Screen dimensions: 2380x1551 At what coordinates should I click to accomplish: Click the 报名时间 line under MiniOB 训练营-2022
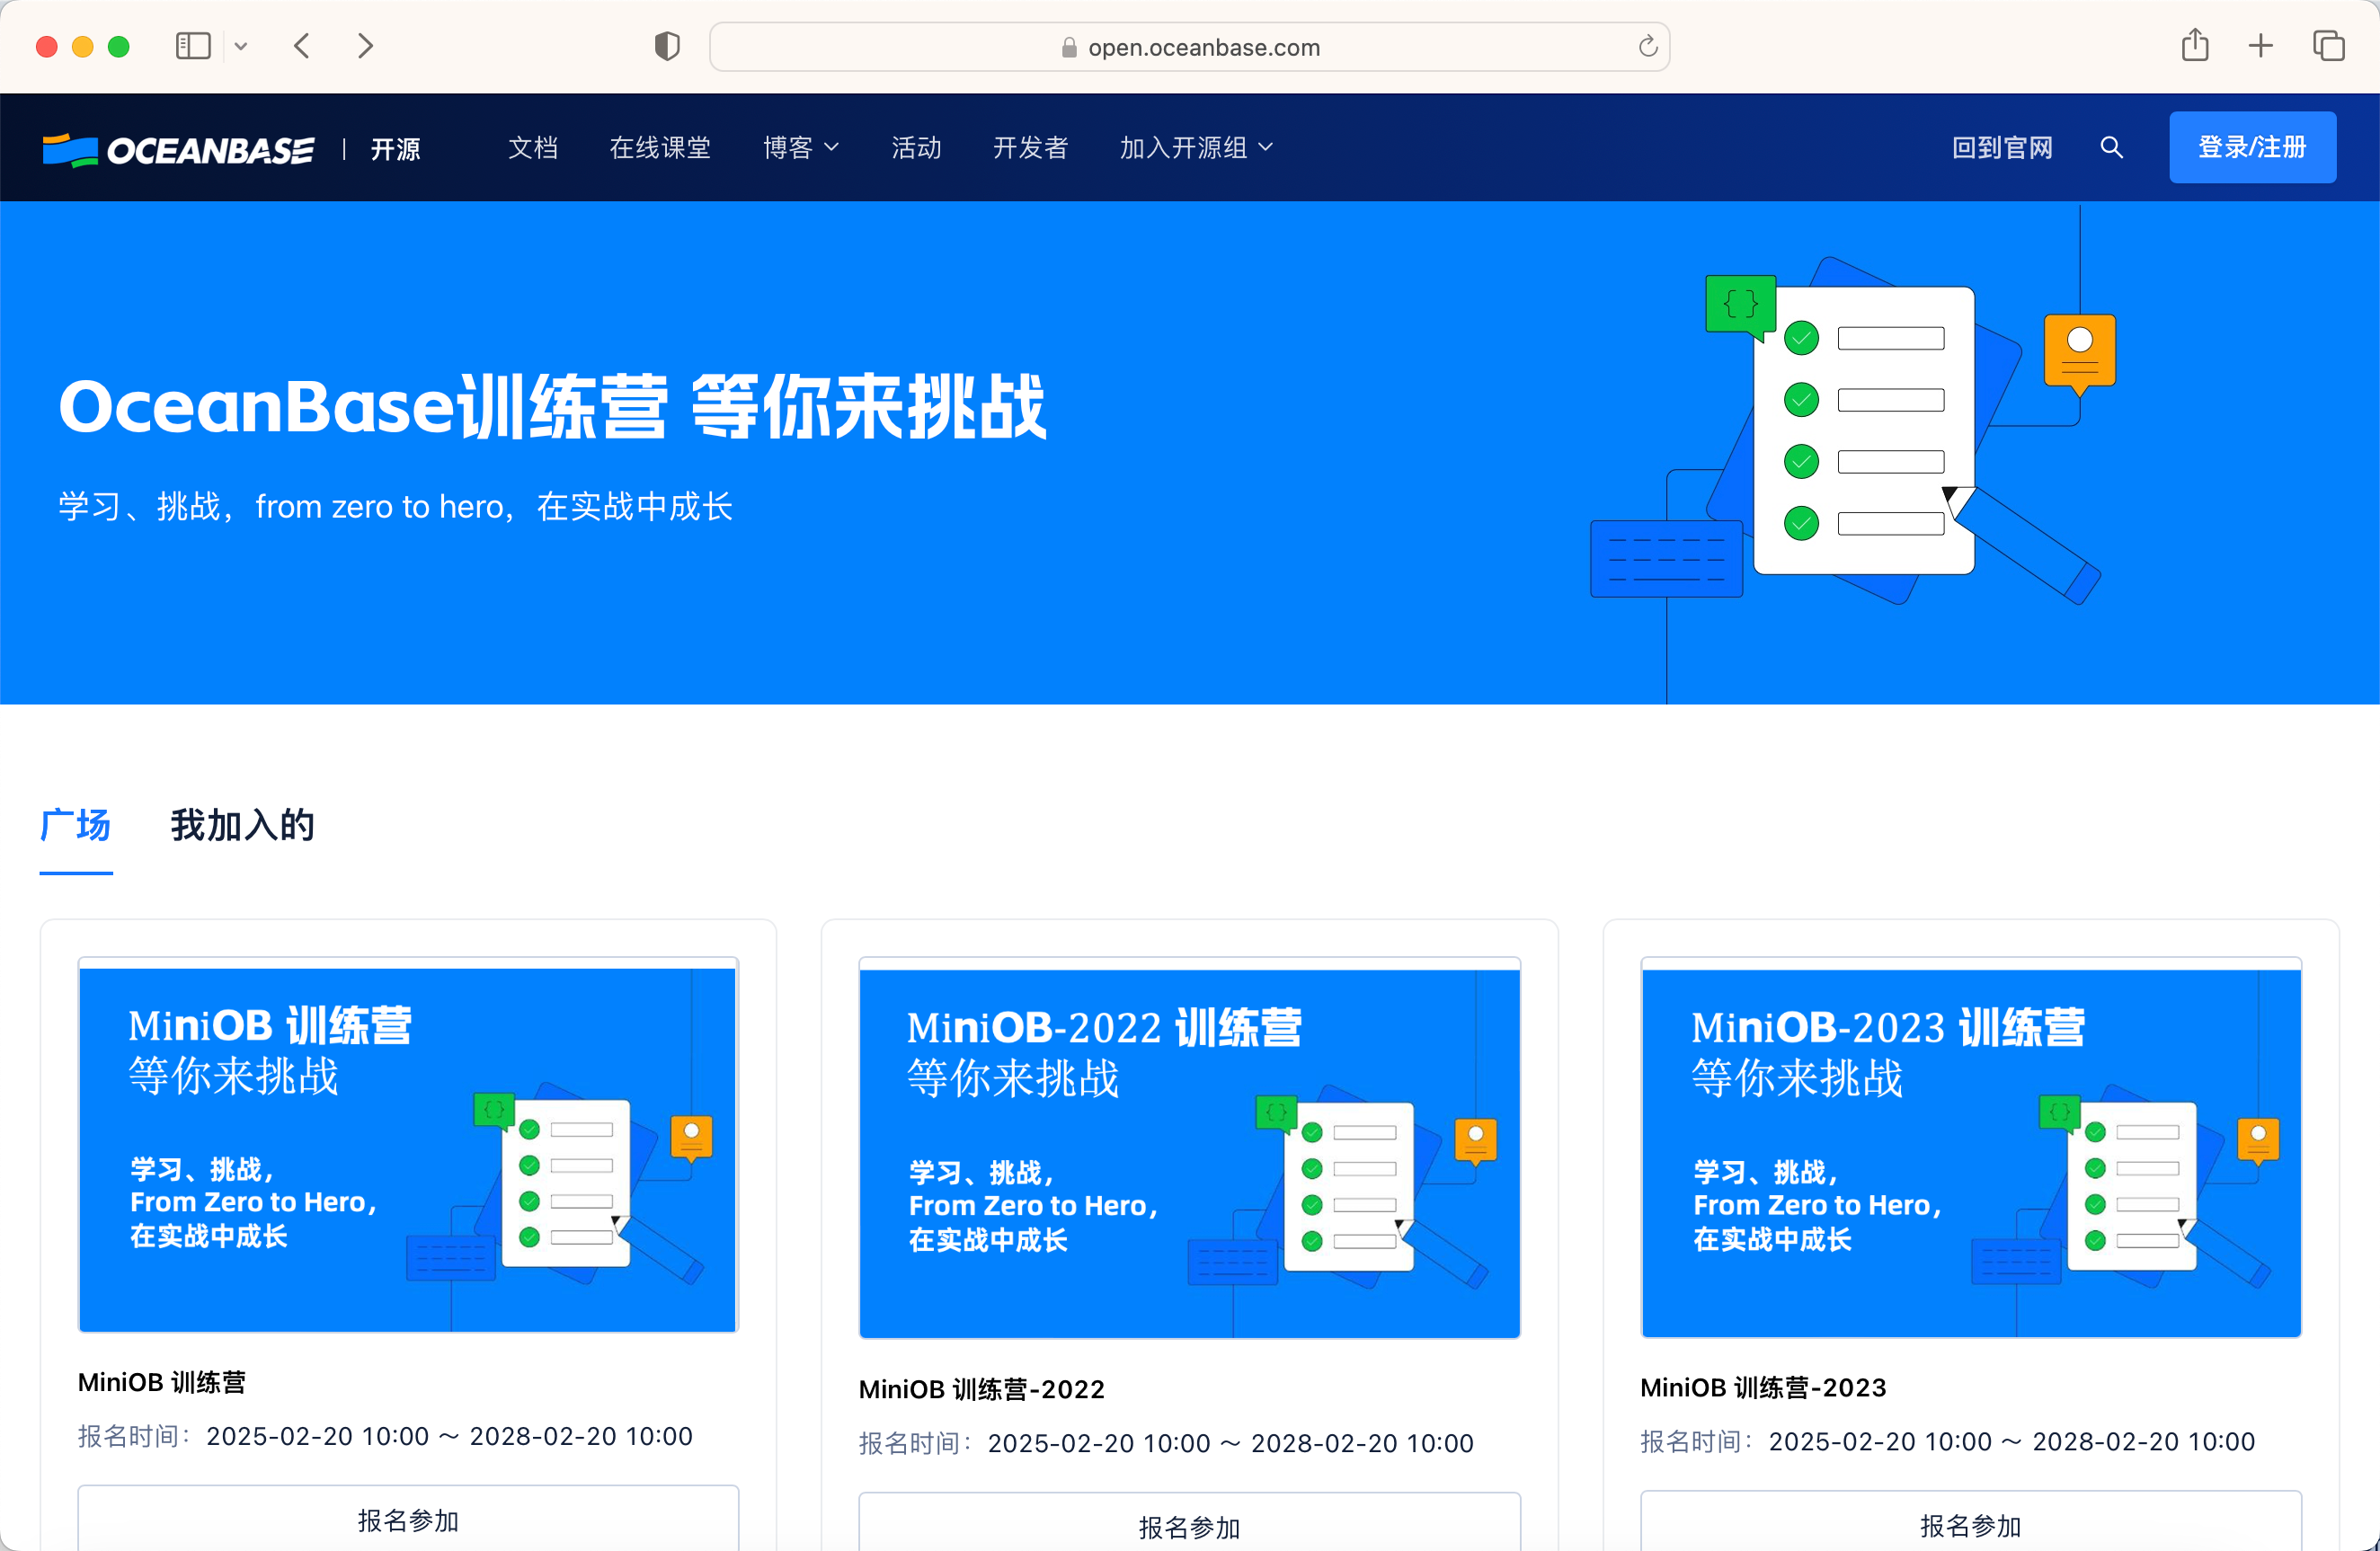[1166, 1443]
